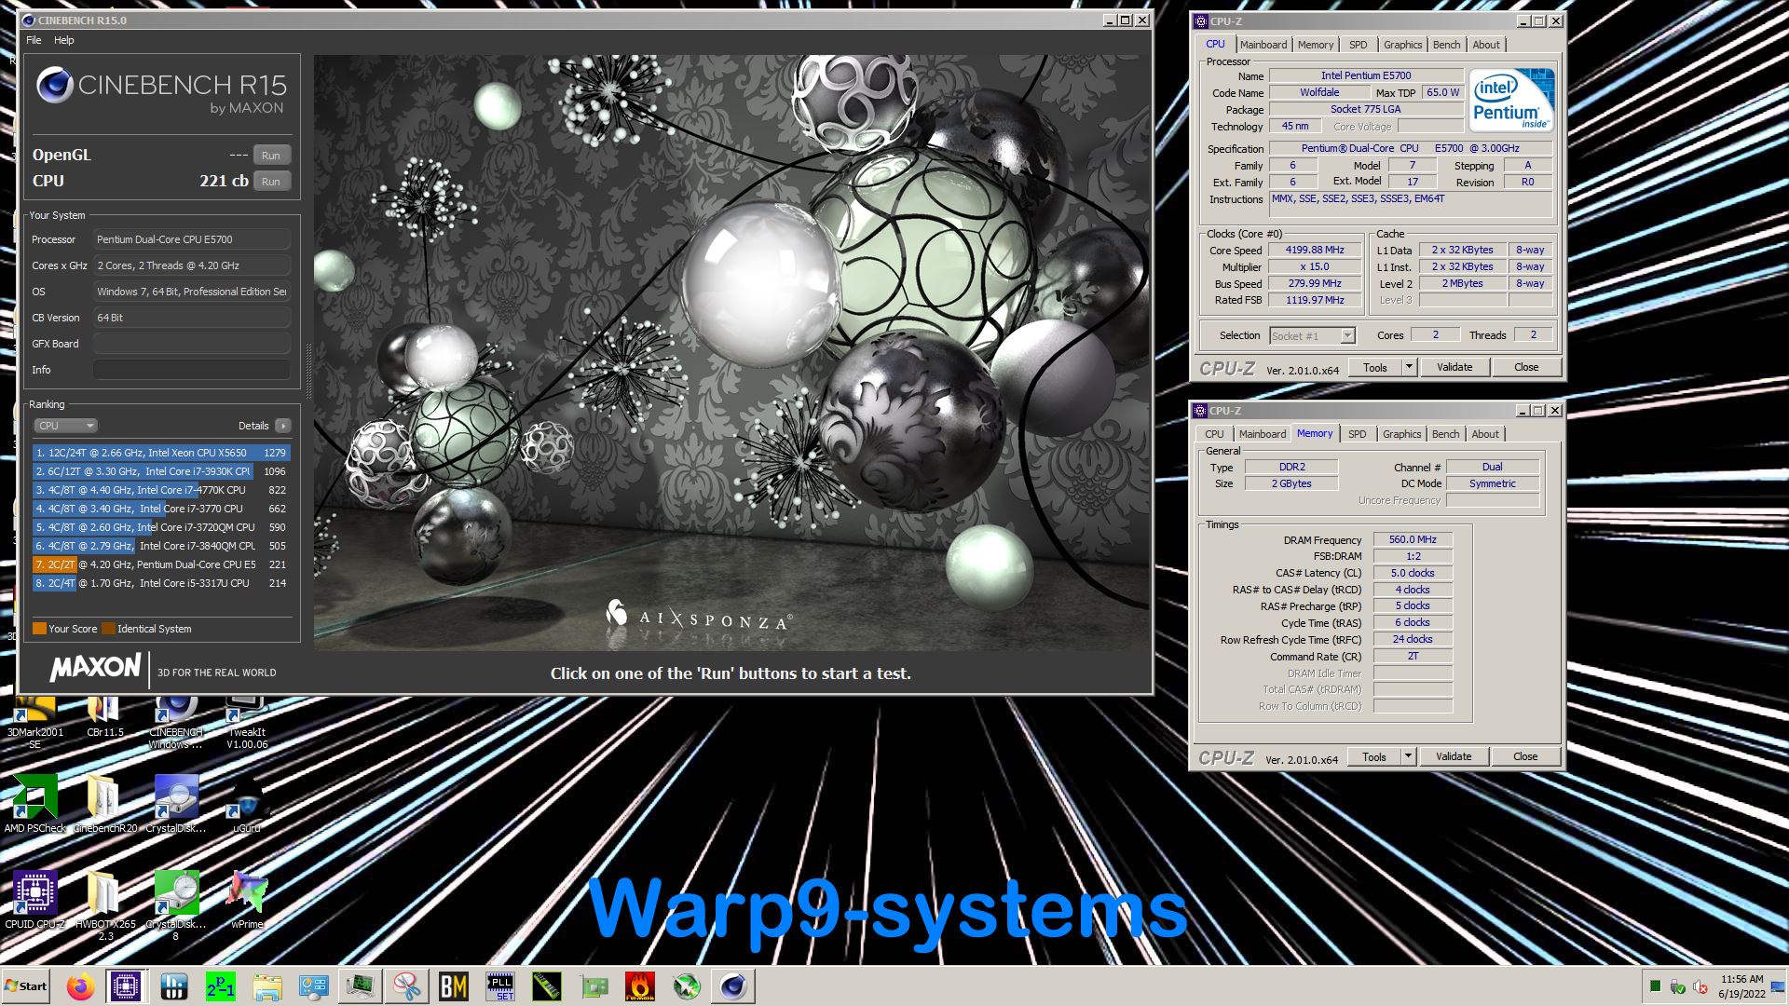
Task: Open the PLL SET taskbar icon
Action: pyautogui.click(x=500, y=986)
